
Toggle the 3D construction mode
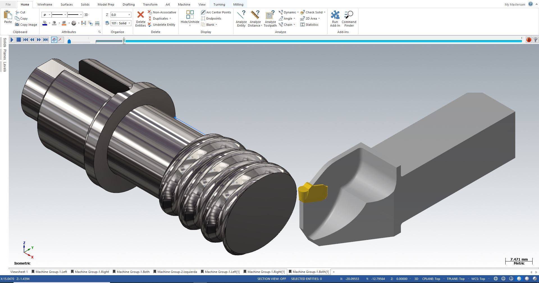(86, 15)
